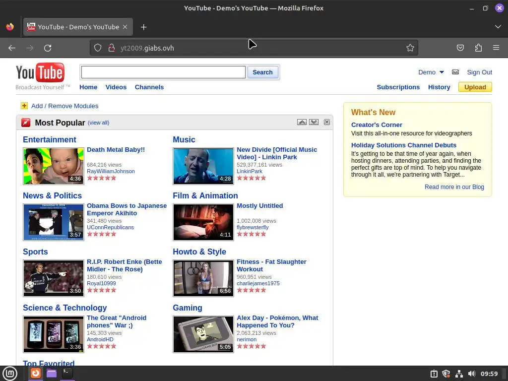
Task: Open Firefox extensions icon
Action: coord(478,48)
